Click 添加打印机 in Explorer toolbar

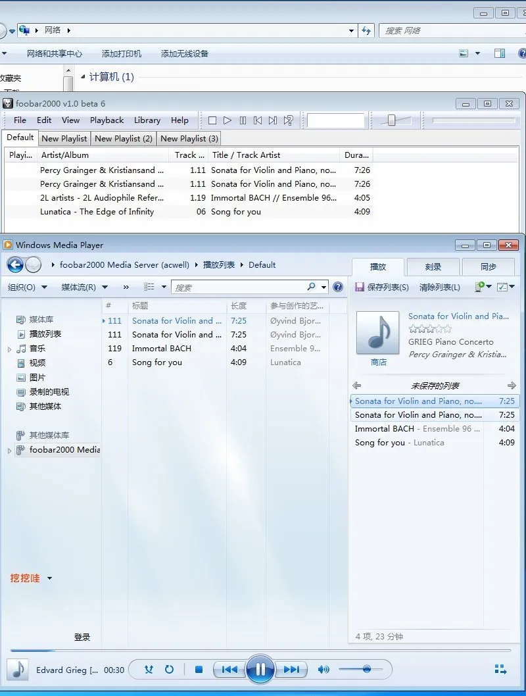click(122, 54)
